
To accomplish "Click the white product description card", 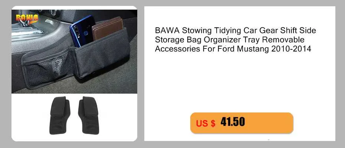I will 240,74.
